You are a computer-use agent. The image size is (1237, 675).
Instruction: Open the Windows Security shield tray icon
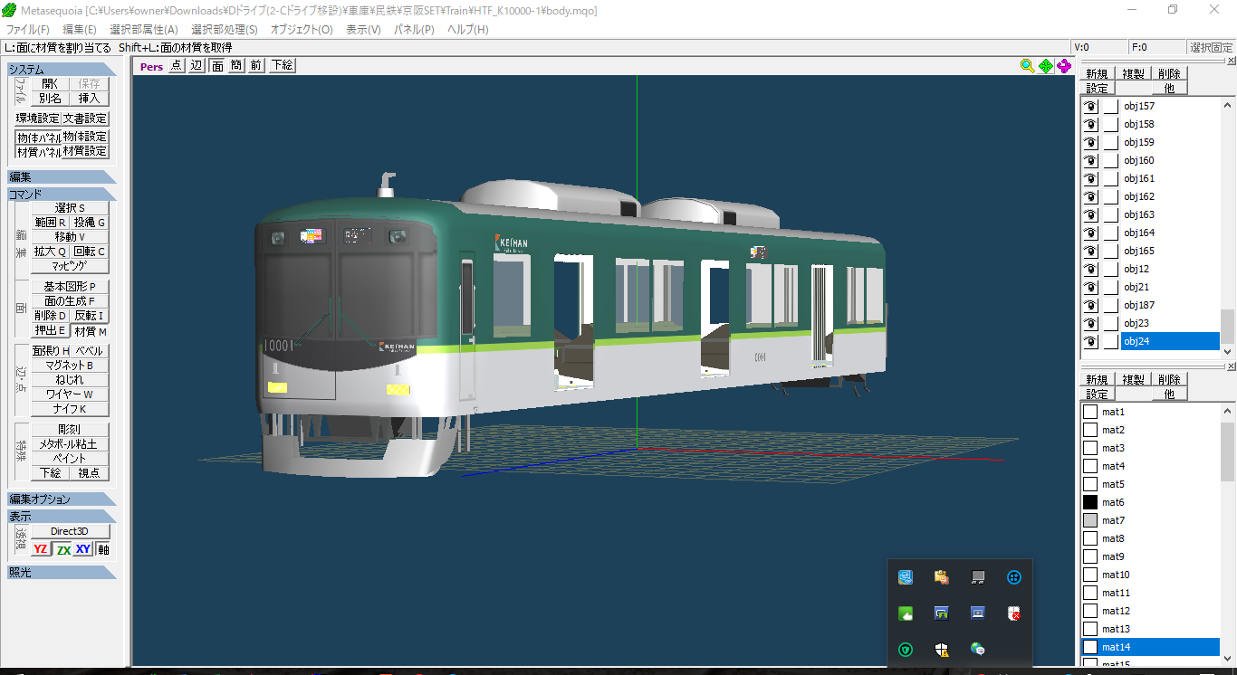pos(942,650)
